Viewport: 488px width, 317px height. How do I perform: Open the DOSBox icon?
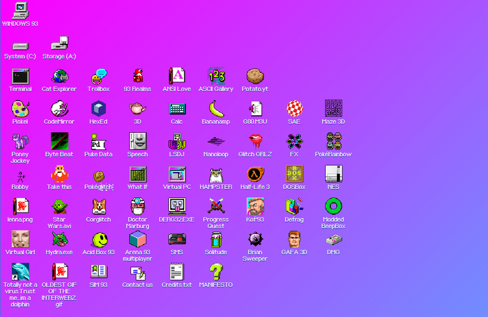[294, 174]
